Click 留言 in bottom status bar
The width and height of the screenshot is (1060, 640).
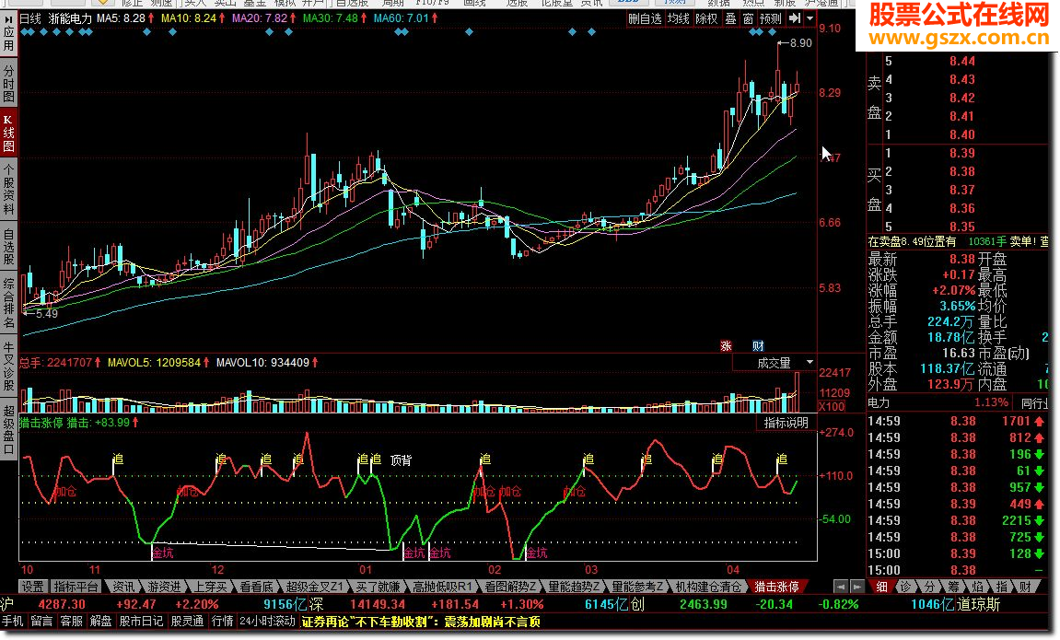(x=41, y=621)
